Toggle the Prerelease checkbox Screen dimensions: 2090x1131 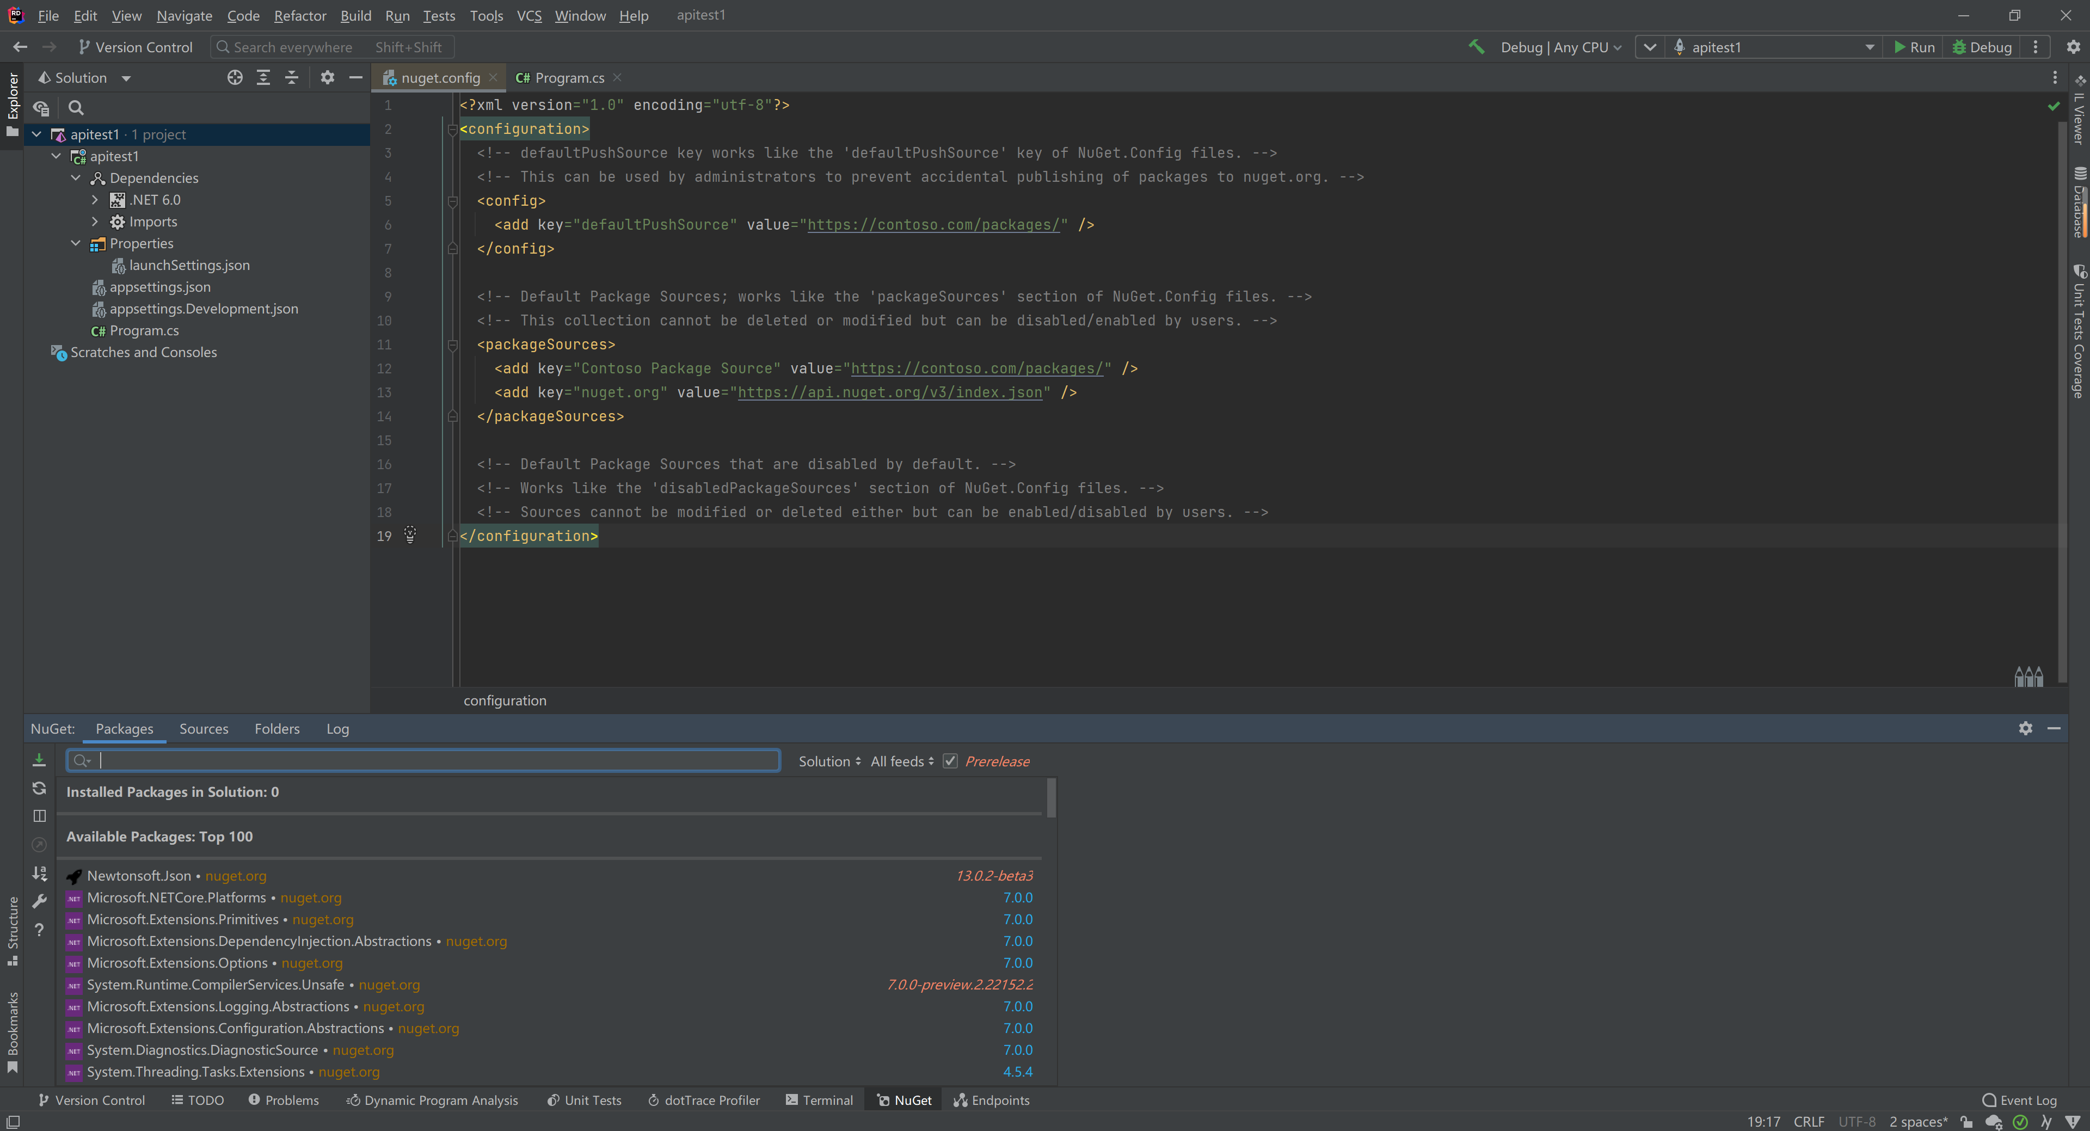pos(950,761)
